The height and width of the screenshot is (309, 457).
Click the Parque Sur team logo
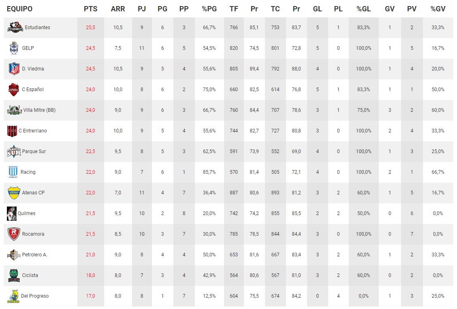point(13,151)
